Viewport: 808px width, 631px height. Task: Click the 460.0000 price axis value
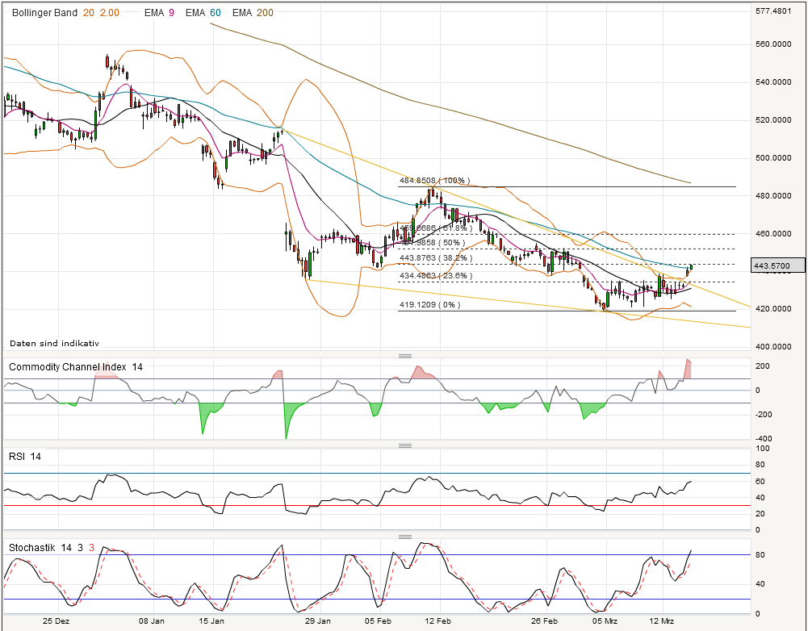click(x=773, y=233)
